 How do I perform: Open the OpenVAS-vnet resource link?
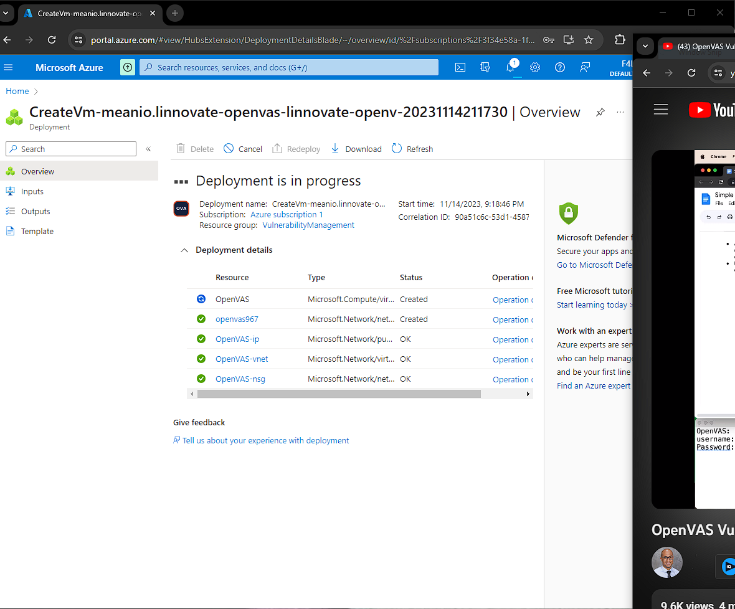pos(242,359)
